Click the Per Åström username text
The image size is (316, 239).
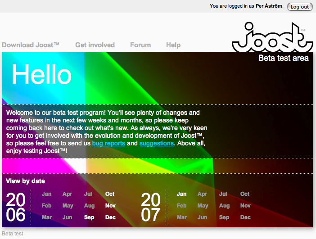pos(269,6)
